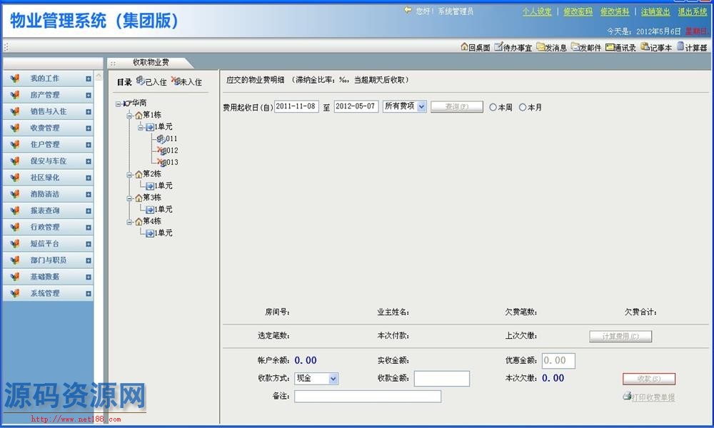This screenshot has width=714, height=428.
Task: Click the sidebar scroll-up arrow
Action: point(99,76)
